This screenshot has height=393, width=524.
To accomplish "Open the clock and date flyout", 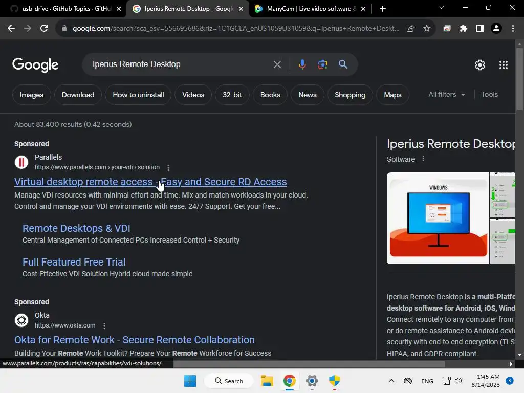I will (x=486, y=381).
